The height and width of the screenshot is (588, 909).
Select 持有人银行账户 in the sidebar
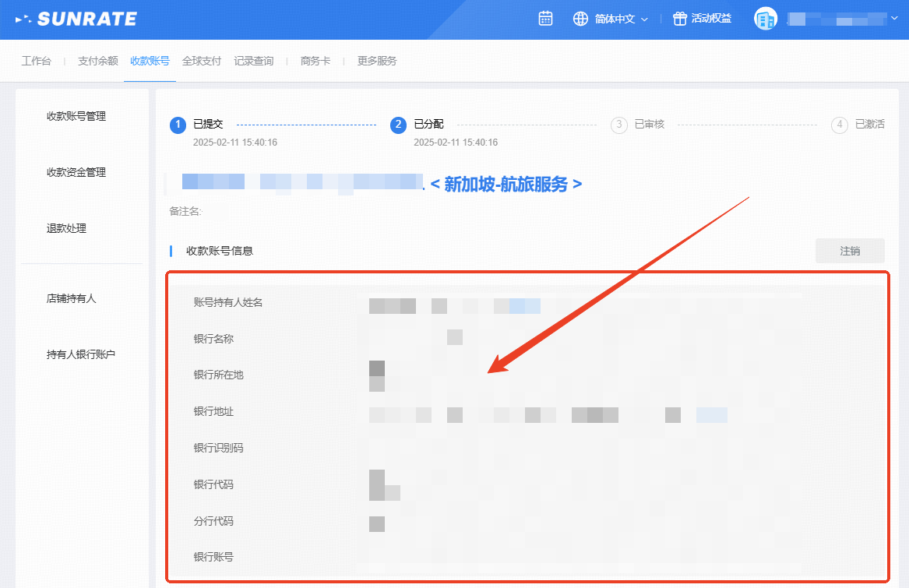[81, 354]
